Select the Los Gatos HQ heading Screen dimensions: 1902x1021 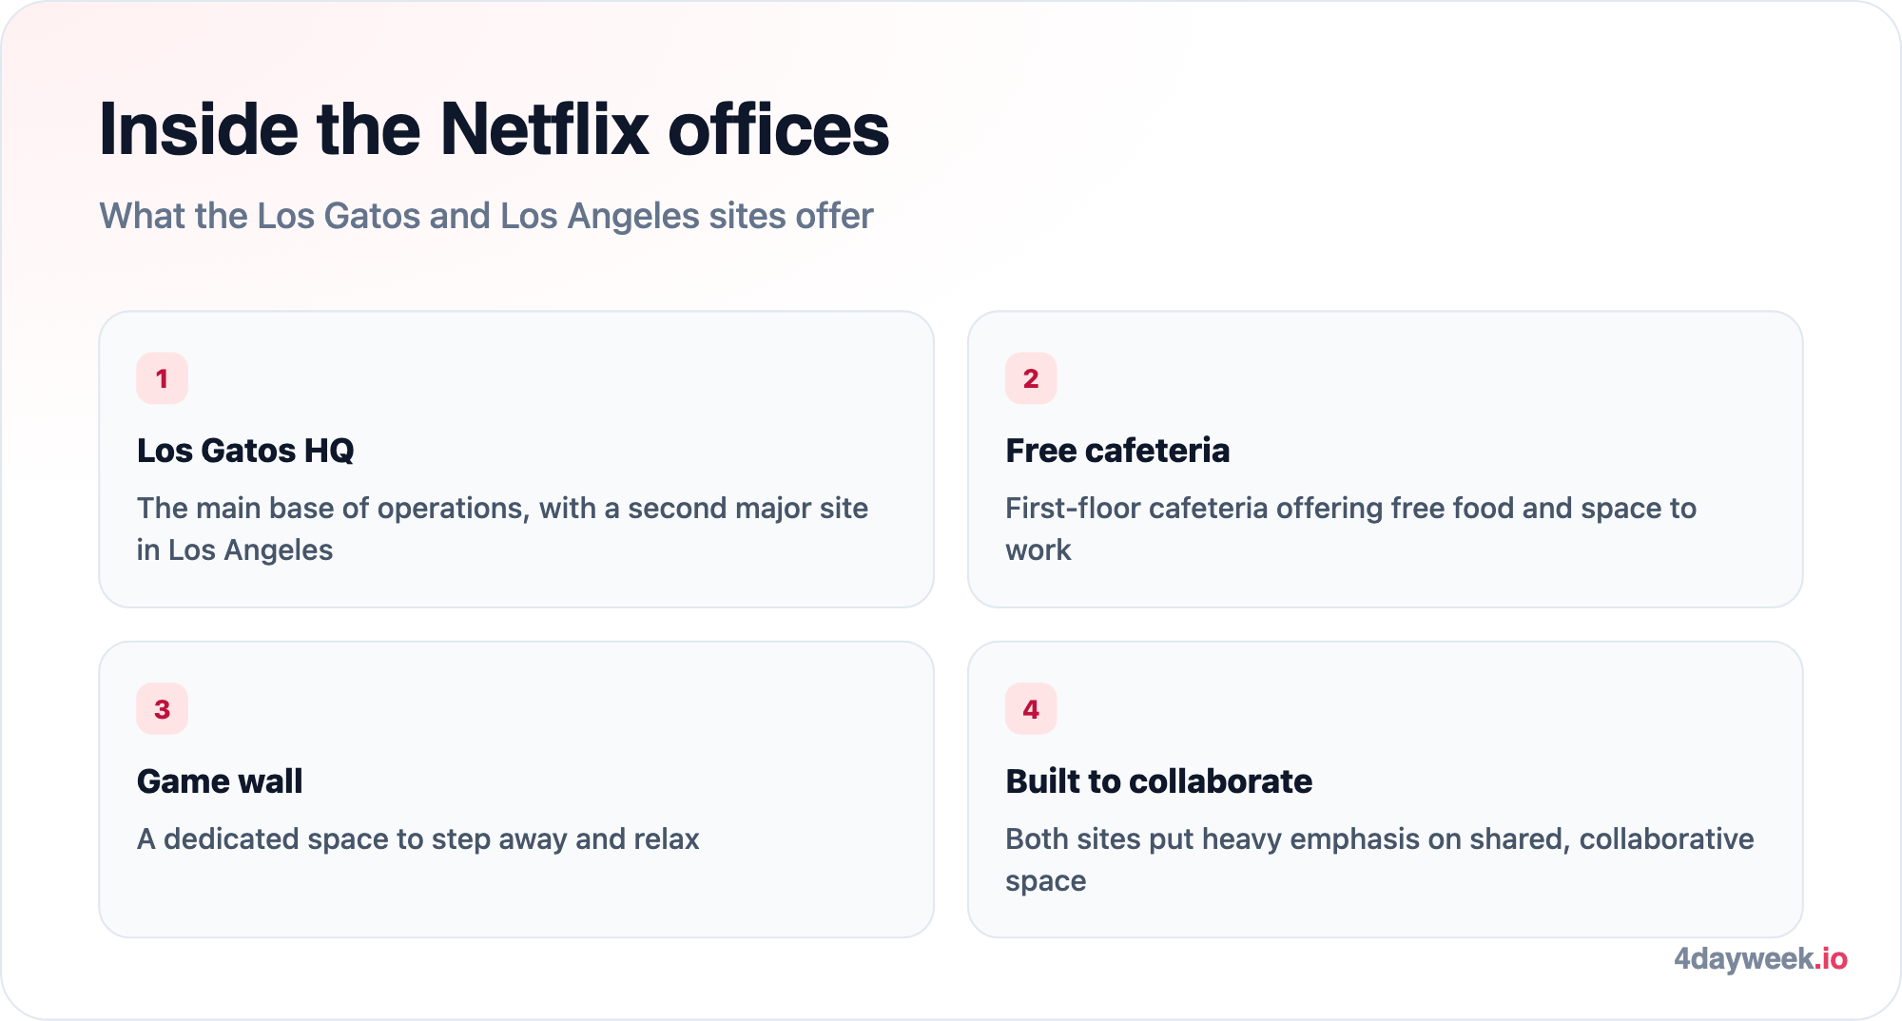(245, 451)
